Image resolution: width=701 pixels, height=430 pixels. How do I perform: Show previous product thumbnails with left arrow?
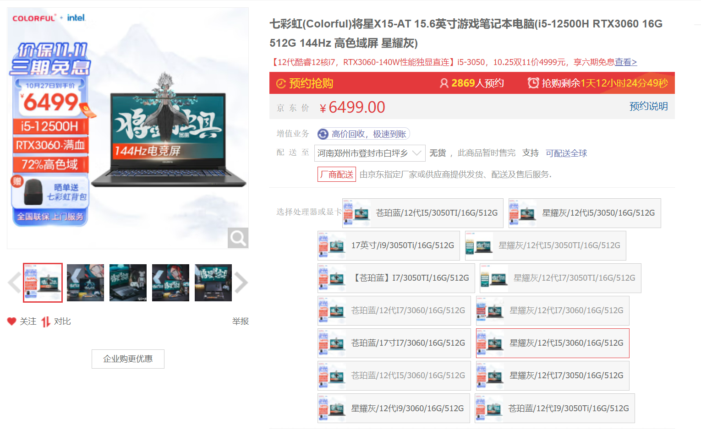[x=15, y=283]
